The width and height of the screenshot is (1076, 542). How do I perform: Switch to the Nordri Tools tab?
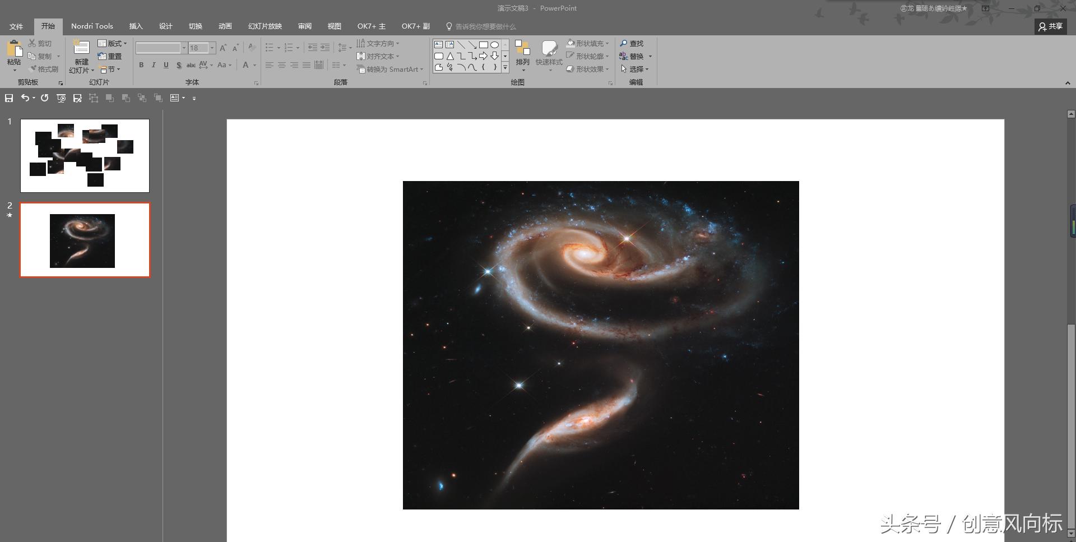click(92, 26)
